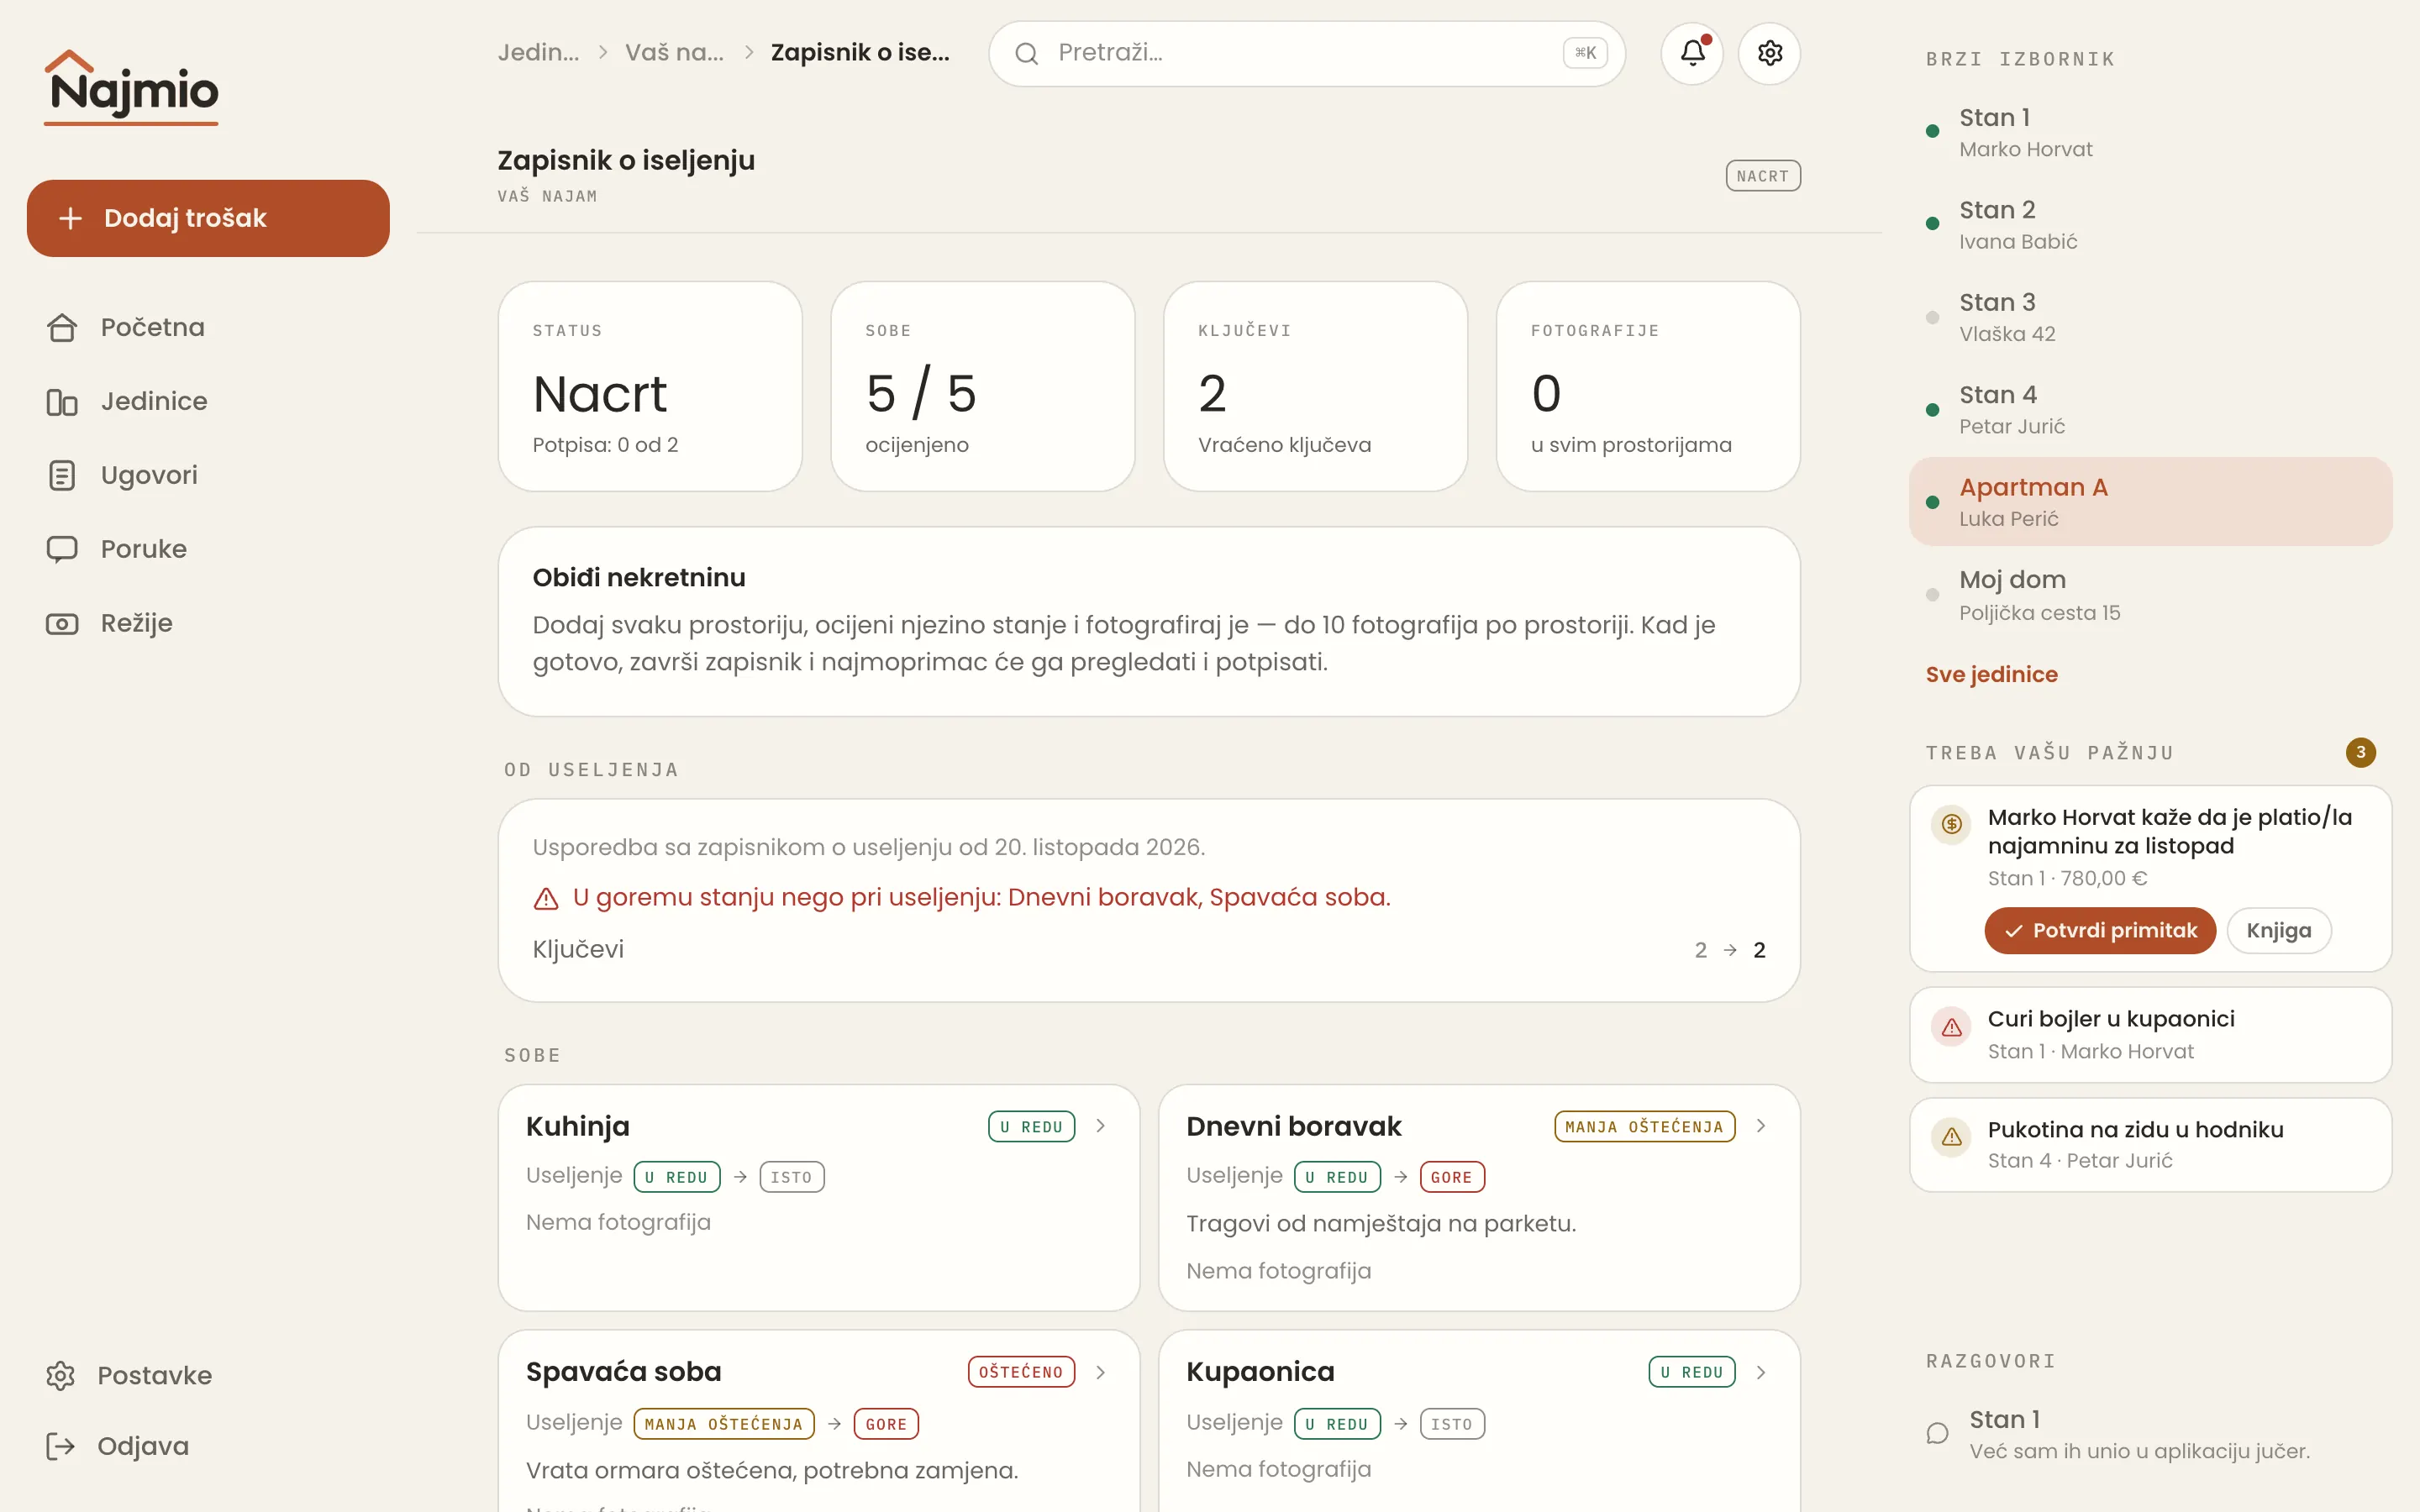This screenshot has width=2420, height=1512.
Task: Click the Vaš na... breadcrumb
Action: tap(674, 52)
